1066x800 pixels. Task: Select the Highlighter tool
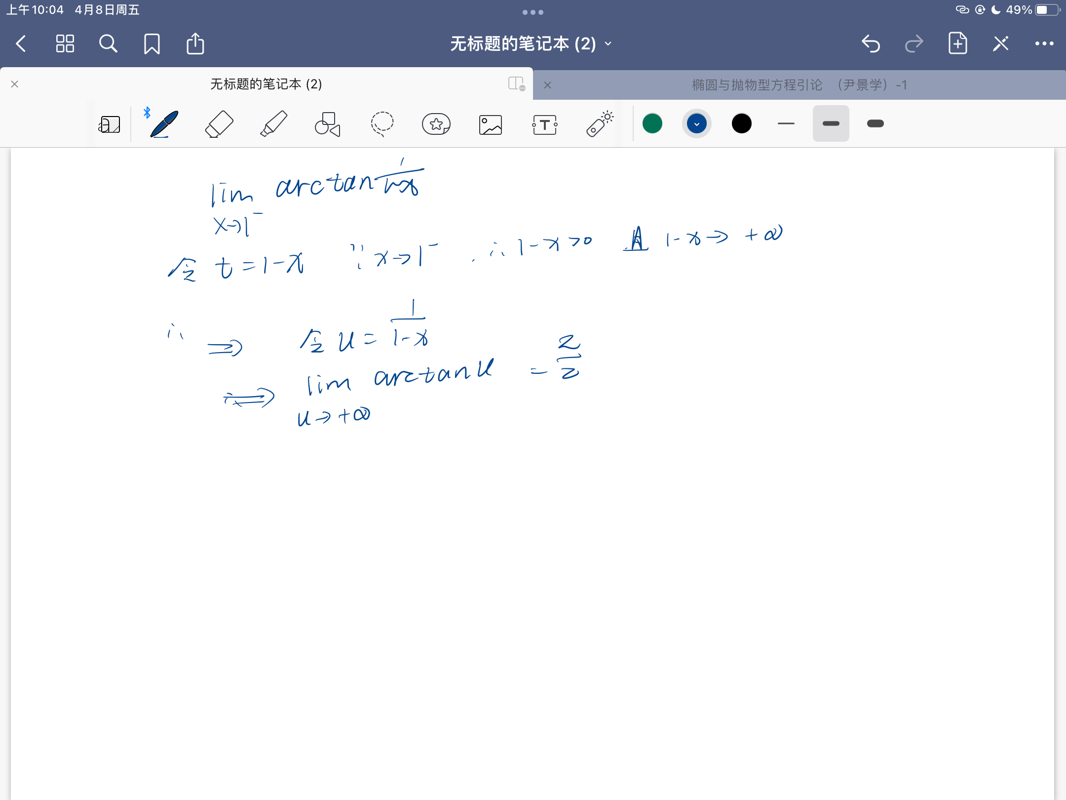coord(273,124)
